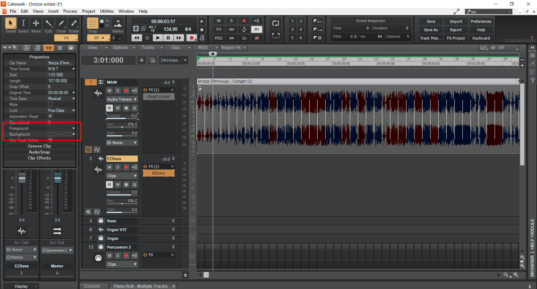Enable PDC override button
Screen dimensions: 537x289
point(219,38)
